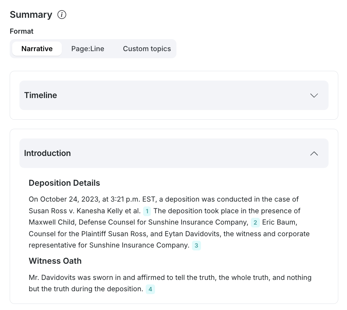This screenshot has width=347, height=310.
Task: Click the Witness Oath heading
Action: click(x=55, y=261)
